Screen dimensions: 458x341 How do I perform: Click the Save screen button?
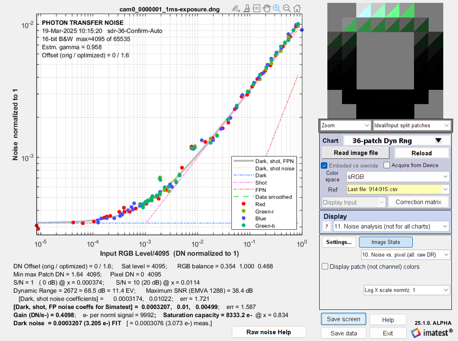pos(344,319)
